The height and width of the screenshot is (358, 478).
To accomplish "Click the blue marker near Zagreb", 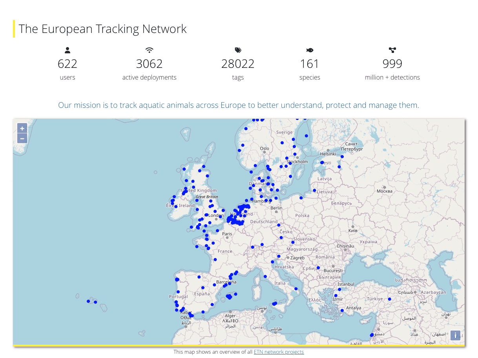I will pyautogui.click(x=279, y=256).
